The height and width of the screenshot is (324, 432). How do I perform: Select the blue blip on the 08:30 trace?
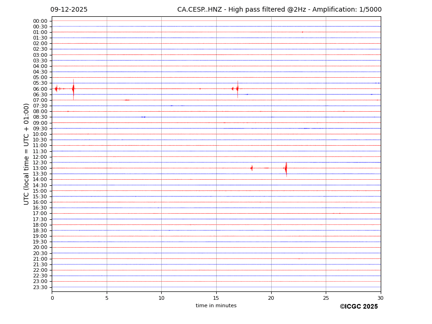pos(144,117)
